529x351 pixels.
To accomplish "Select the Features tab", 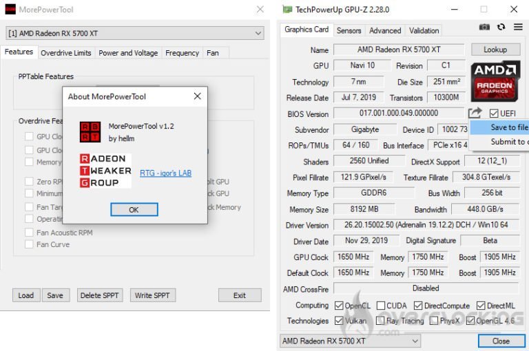I will 19,52.
